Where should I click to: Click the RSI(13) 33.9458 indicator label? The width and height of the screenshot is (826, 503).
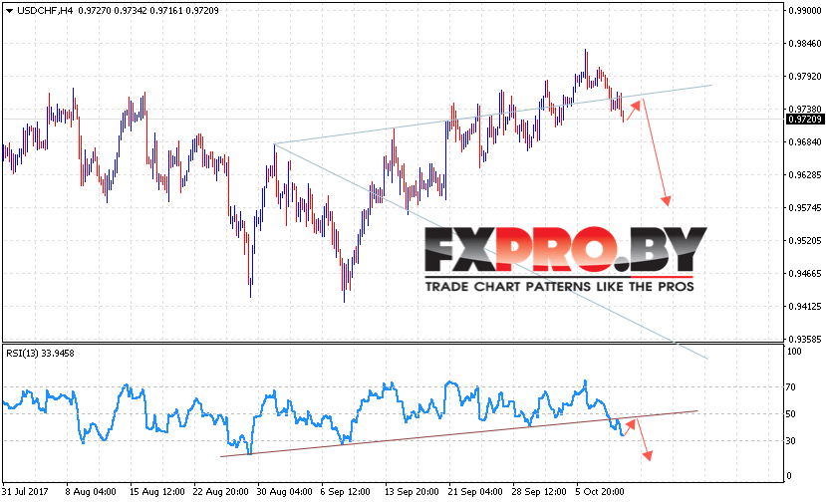(x=40, y=354)
